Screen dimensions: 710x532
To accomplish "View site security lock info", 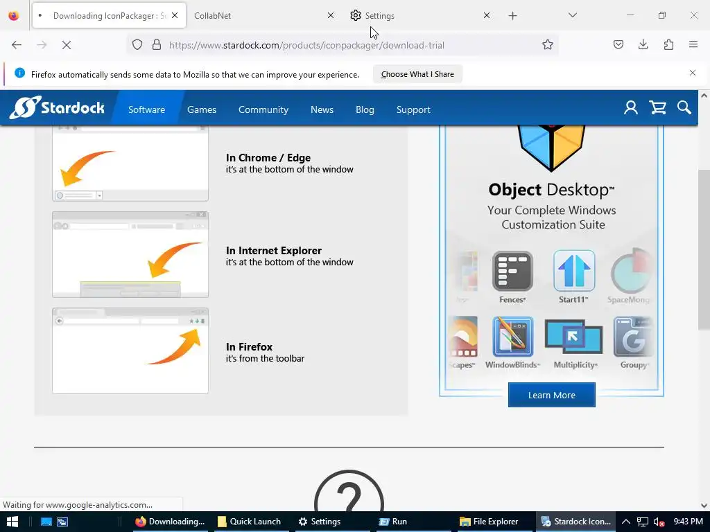I will (x=157, y=45).
